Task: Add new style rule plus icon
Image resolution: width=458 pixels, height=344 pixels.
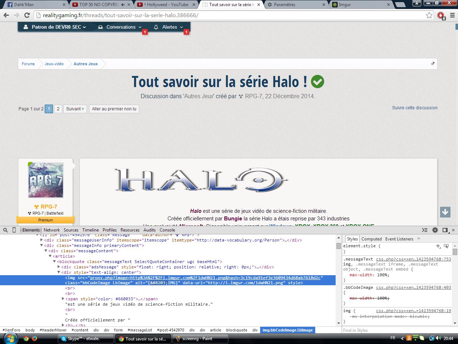Action: [x=438, y=246]
